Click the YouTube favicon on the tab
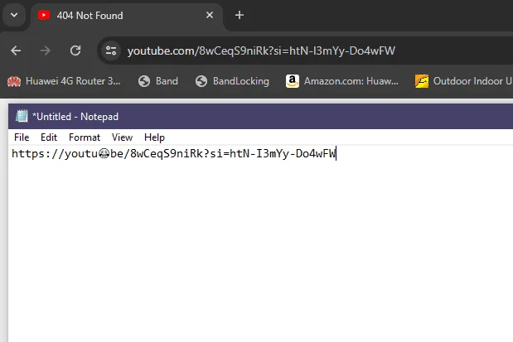Viewport: 513px width, 342px height. click(x=44, y=15)
